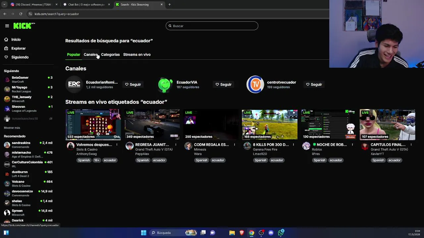Image resolution: width=424 pixels, height=238 pixels.
Task: Open Windows Start menu
Action: tap(143, 233)
